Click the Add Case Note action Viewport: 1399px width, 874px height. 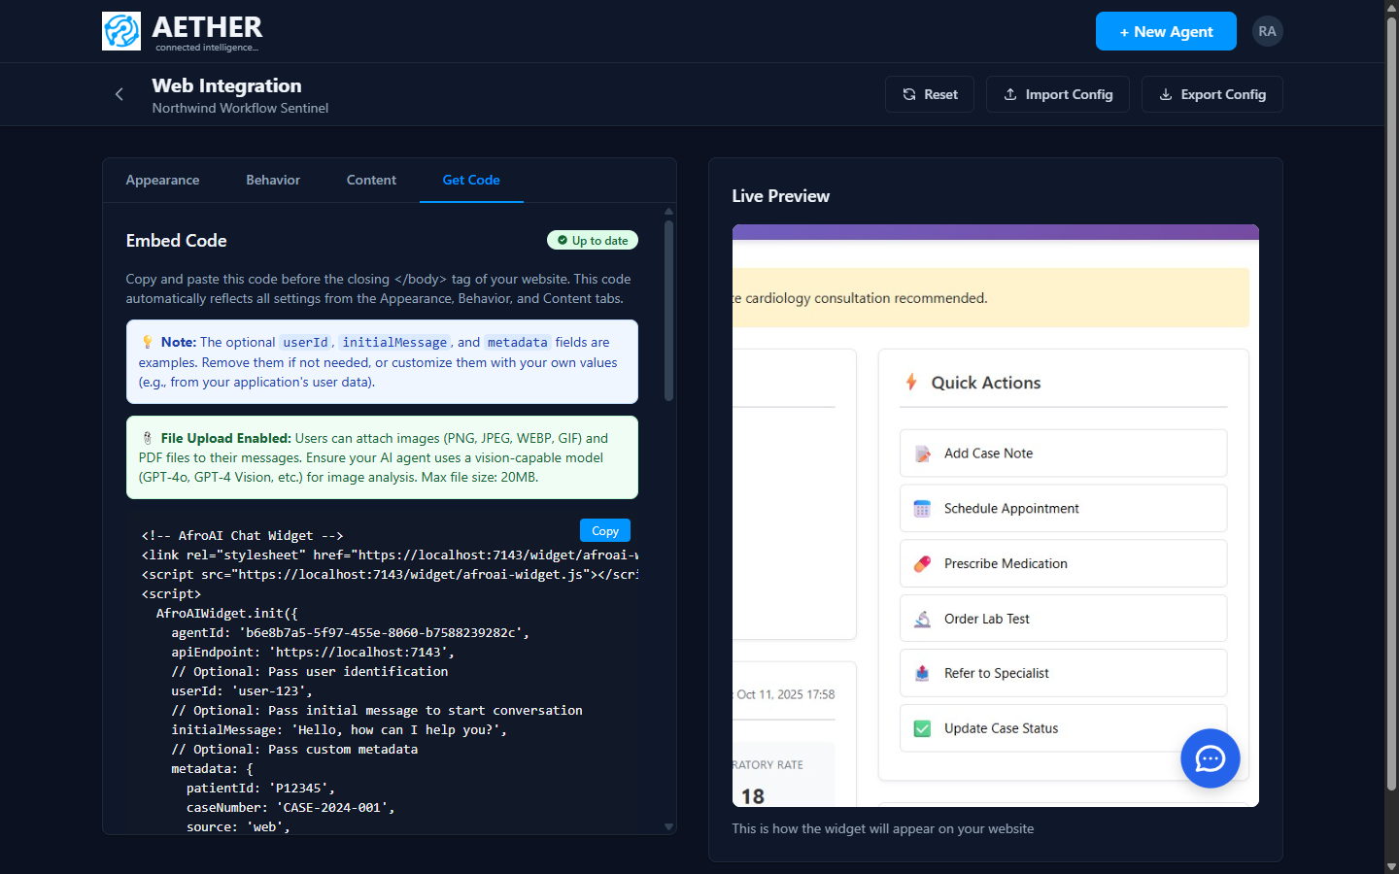tap(1063, 454)
